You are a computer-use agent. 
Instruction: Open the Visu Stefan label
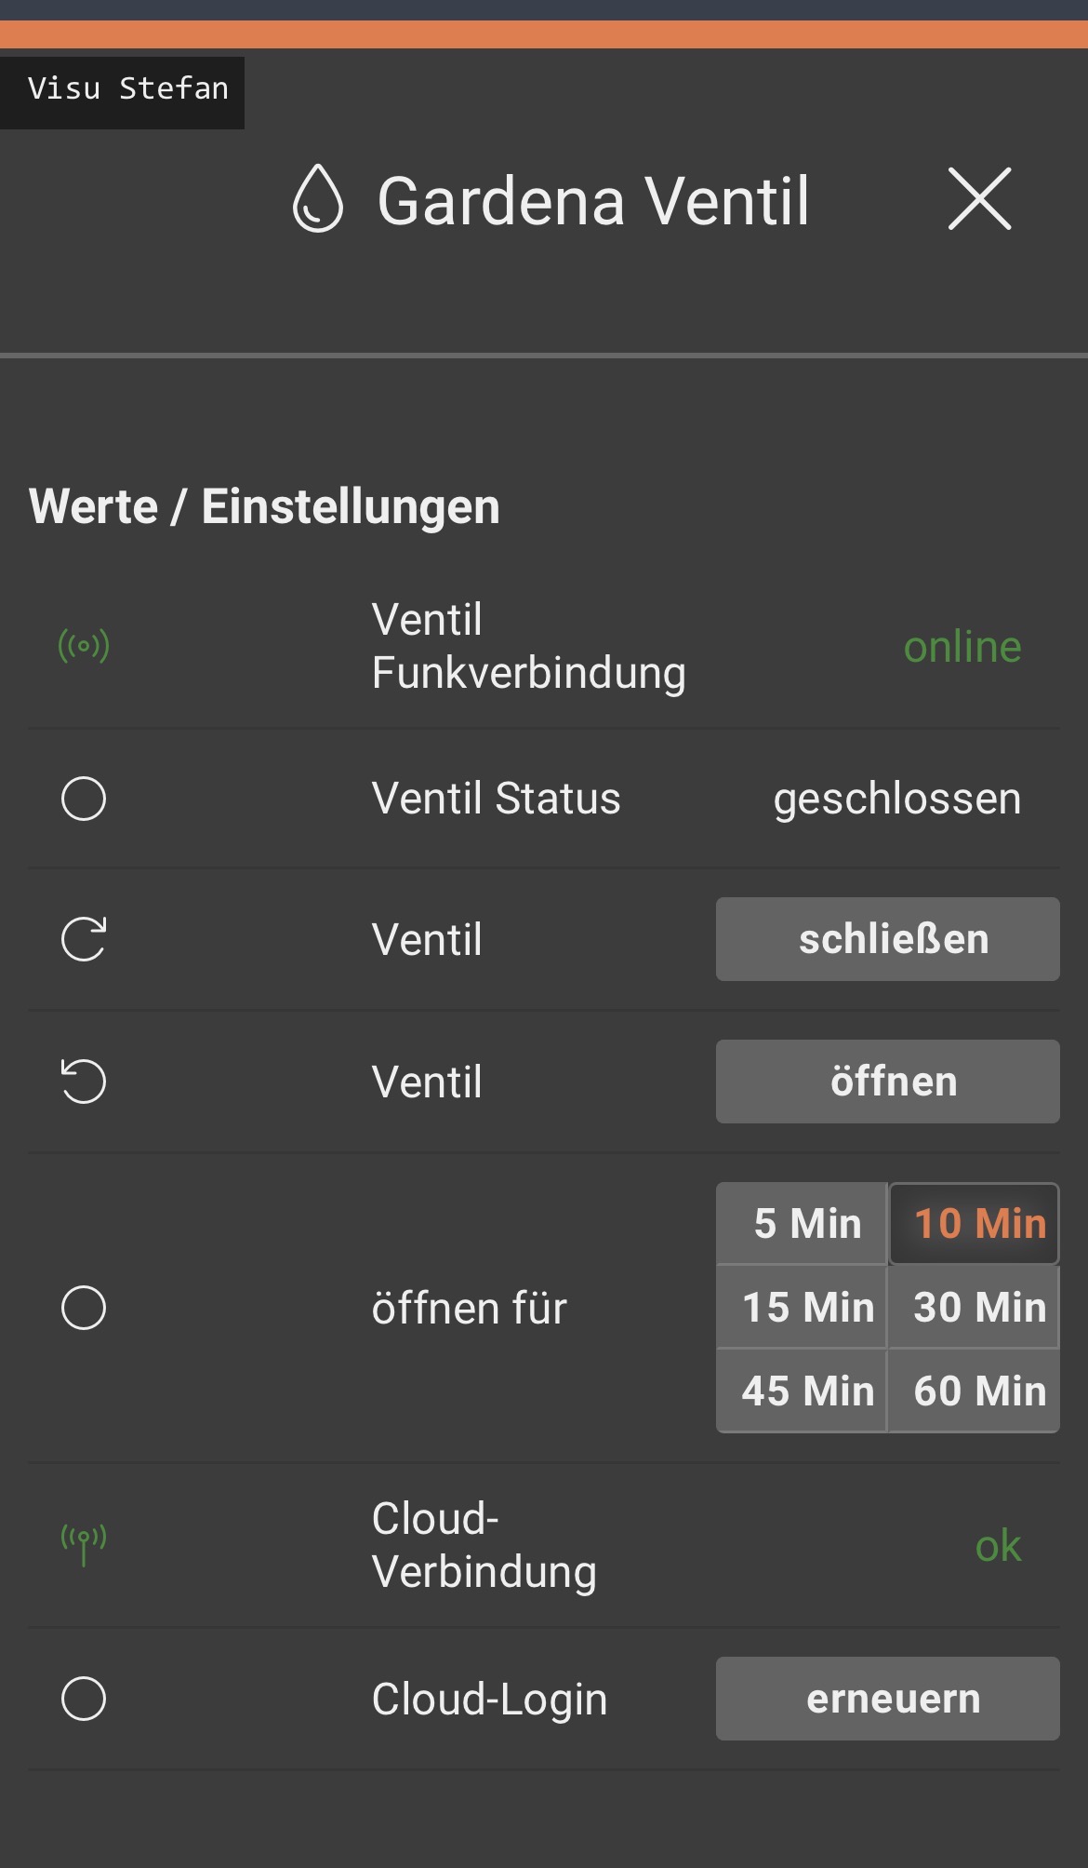tap(127, 89)
